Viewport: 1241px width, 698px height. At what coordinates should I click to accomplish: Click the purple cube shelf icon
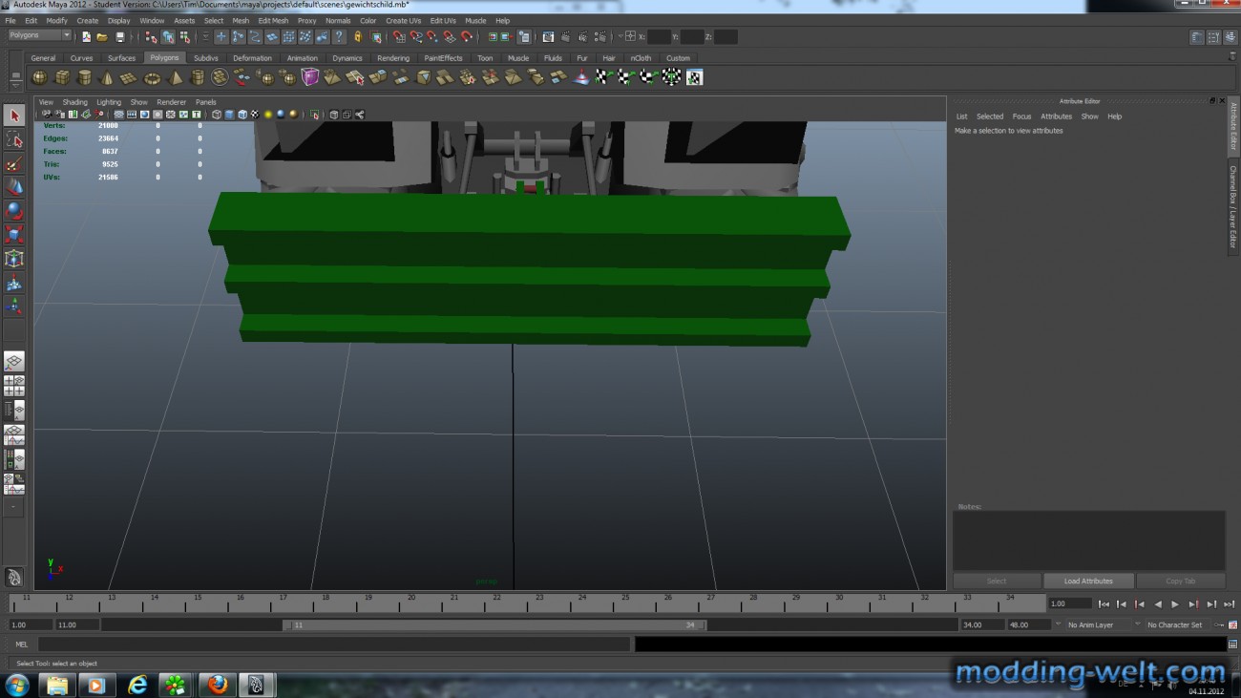310,77
